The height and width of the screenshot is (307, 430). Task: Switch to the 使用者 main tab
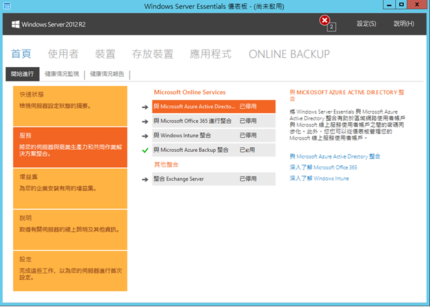tap(63, 54)
